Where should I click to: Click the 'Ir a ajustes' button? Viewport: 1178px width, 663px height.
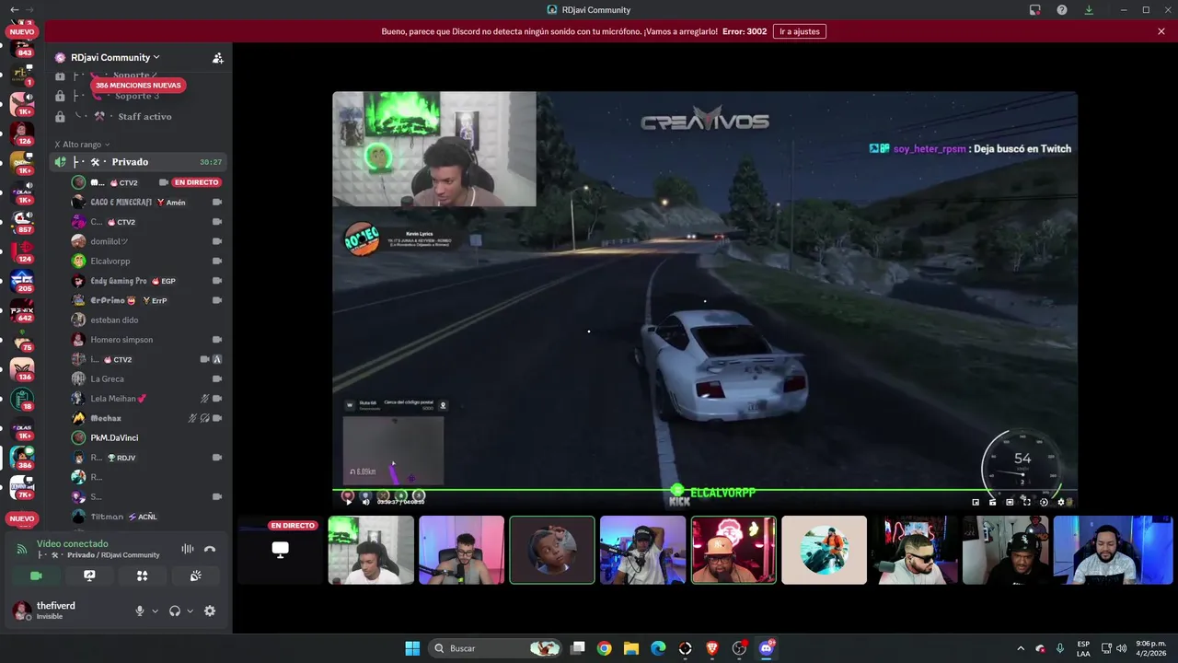click(x=800, y=31)
